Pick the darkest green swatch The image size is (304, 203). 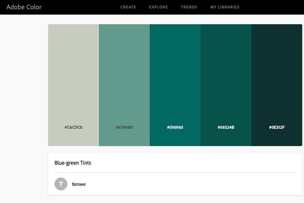click(x=276, y=71)
